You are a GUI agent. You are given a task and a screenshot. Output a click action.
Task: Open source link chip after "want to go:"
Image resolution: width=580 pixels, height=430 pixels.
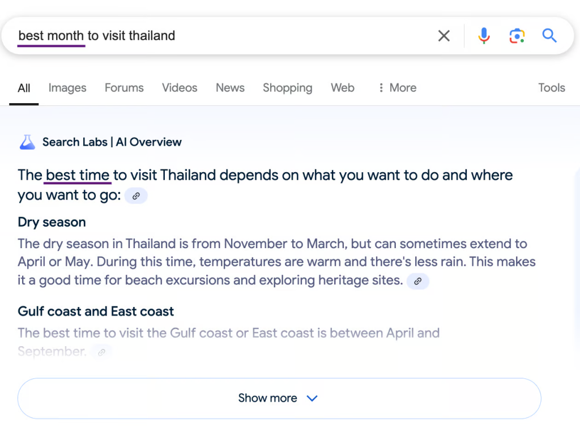[136, 196]
